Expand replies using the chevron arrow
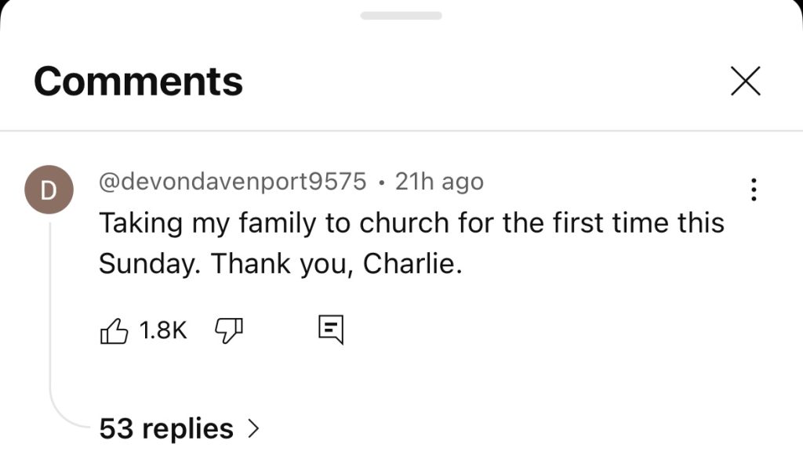803x473 pixels. point(253,428)
